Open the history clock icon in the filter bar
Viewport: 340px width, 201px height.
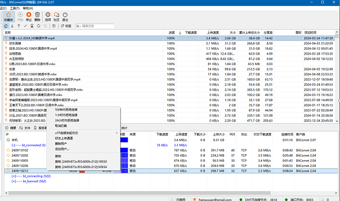pos(54,26)
